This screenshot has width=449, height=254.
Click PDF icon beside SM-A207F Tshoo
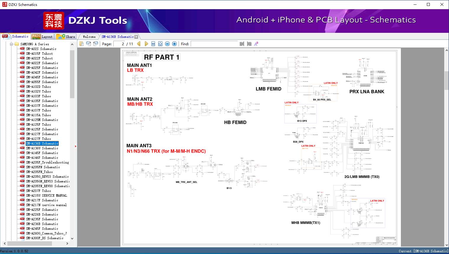(22, 190)
